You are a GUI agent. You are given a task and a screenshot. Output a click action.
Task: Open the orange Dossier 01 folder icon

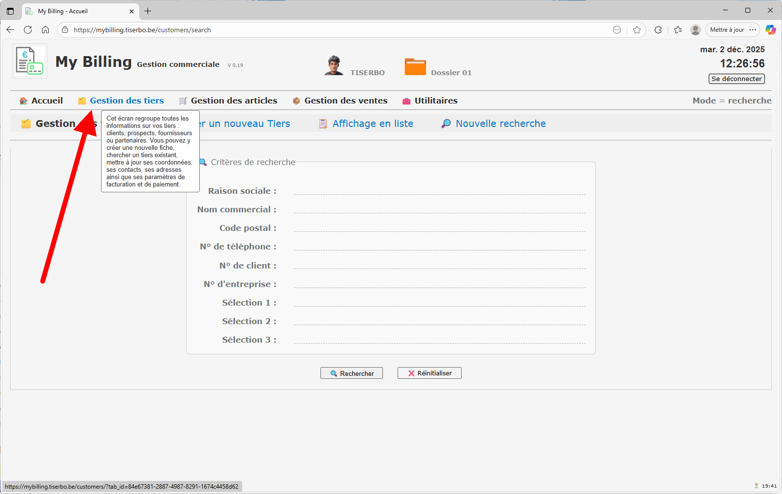click(x=415, y=67)
